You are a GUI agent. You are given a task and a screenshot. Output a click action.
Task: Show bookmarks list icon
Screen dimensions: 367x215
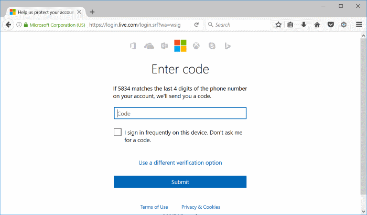290,25
